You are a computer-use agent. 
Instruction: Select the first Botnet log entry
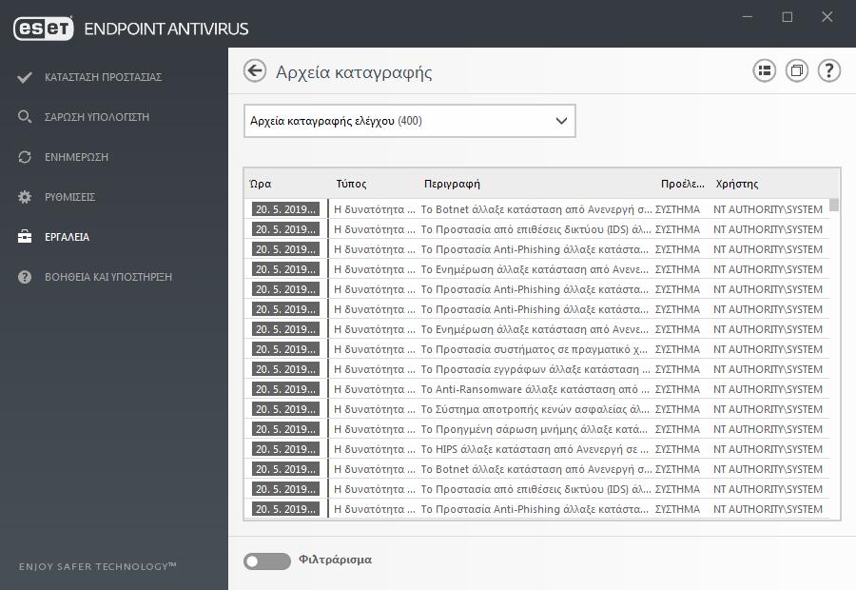tap(537, 209)
